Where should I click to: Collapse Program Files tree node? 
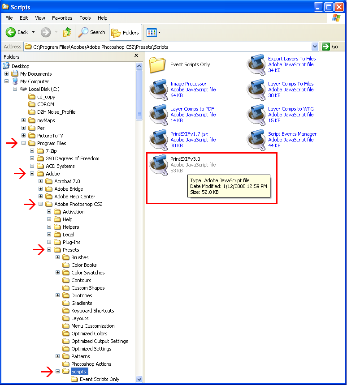[x=24, y=143]
